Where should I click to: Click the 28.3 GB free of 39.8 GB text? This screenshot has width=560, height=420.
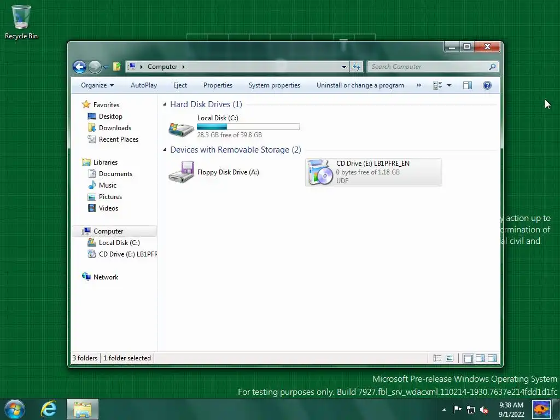click(x=229, y=135)
